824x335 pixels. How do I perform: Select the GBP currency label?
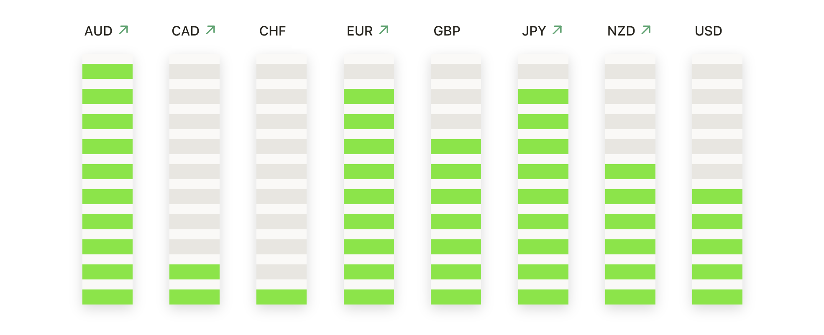click(447, 31)
